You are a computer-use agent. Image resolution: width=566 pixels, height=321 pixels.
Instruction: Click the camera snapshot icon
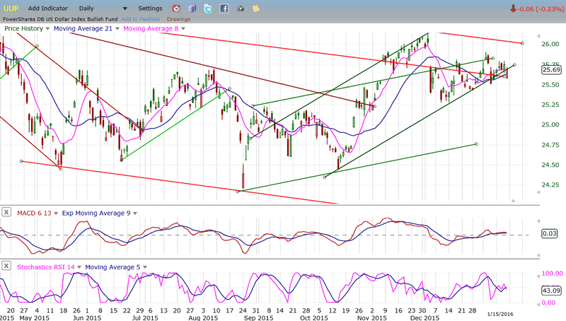(240, 8)
